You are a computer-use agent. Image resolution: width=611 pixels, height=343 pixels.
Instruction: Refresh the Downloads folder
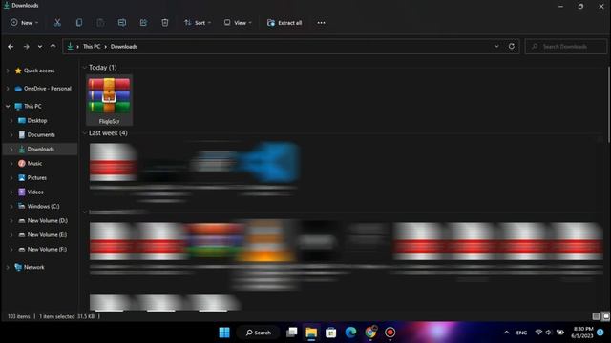coord(512,47)
